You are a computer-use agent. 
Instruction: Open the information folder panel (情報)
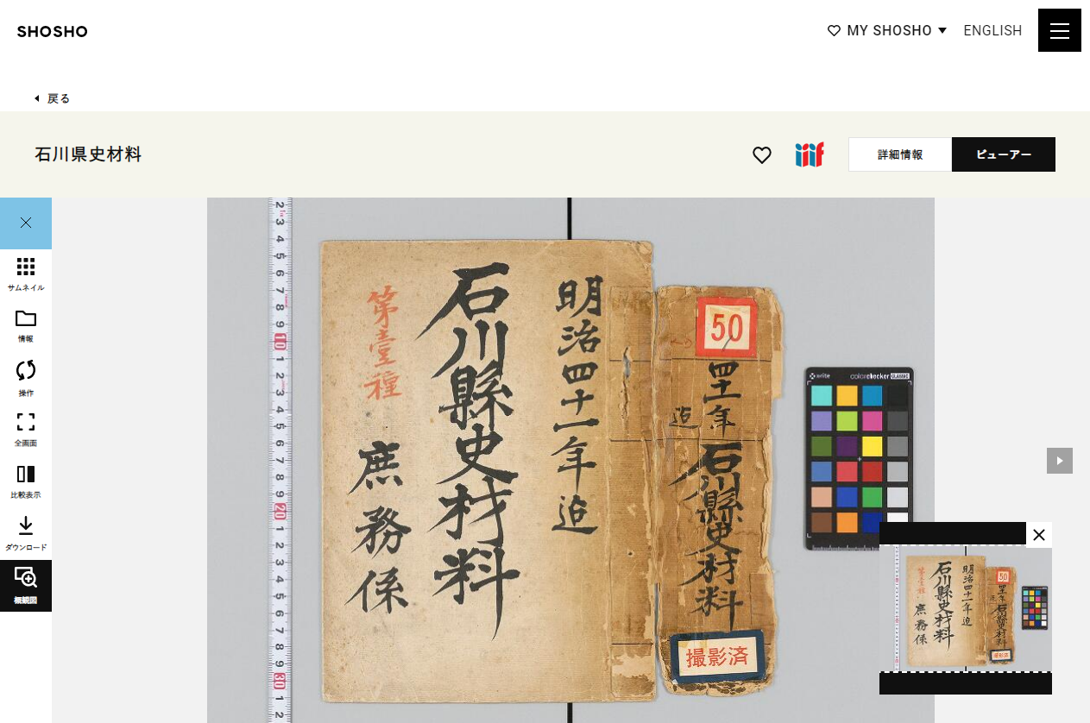(26, 327)
